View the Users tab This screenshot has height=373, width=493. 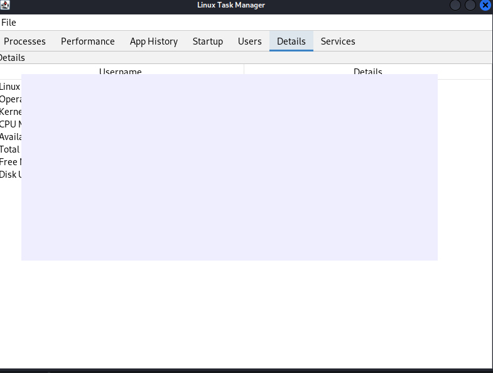point(250,41)
